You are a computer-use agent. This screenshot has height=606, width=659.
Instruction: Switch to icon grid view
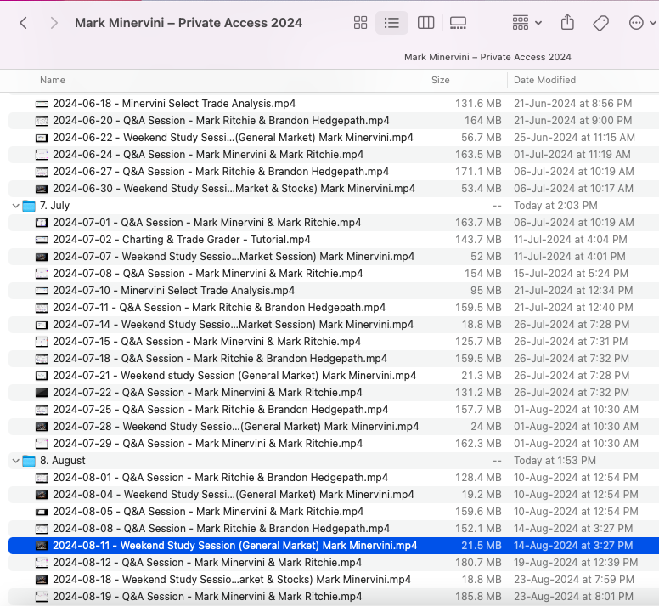360,23
